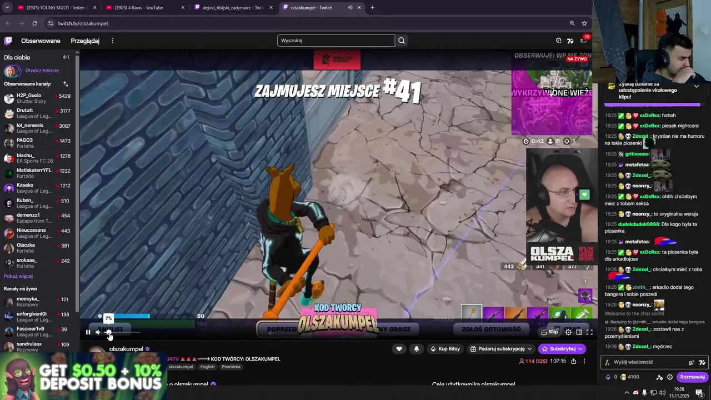Bookmark this page with the star
The width and height of the screenshot is (711, 400).
tap(584, 23)
